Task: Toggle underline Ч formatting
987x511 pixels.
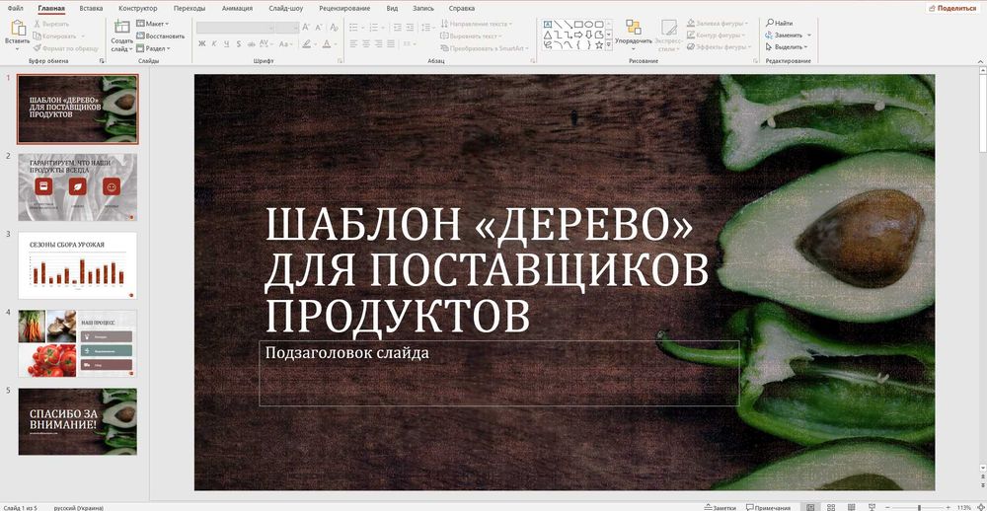Action: pyautogui.click(x=226, y=44)
